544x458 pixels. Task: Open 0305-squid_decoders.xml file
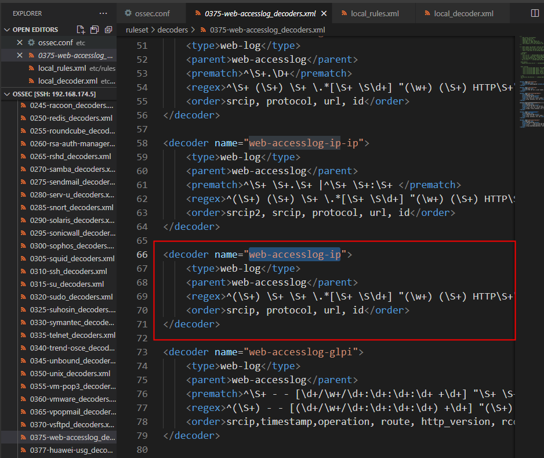59,259
